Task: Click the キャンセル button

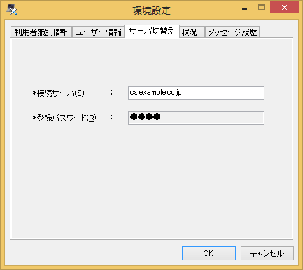Action: (x=267, y=253)
